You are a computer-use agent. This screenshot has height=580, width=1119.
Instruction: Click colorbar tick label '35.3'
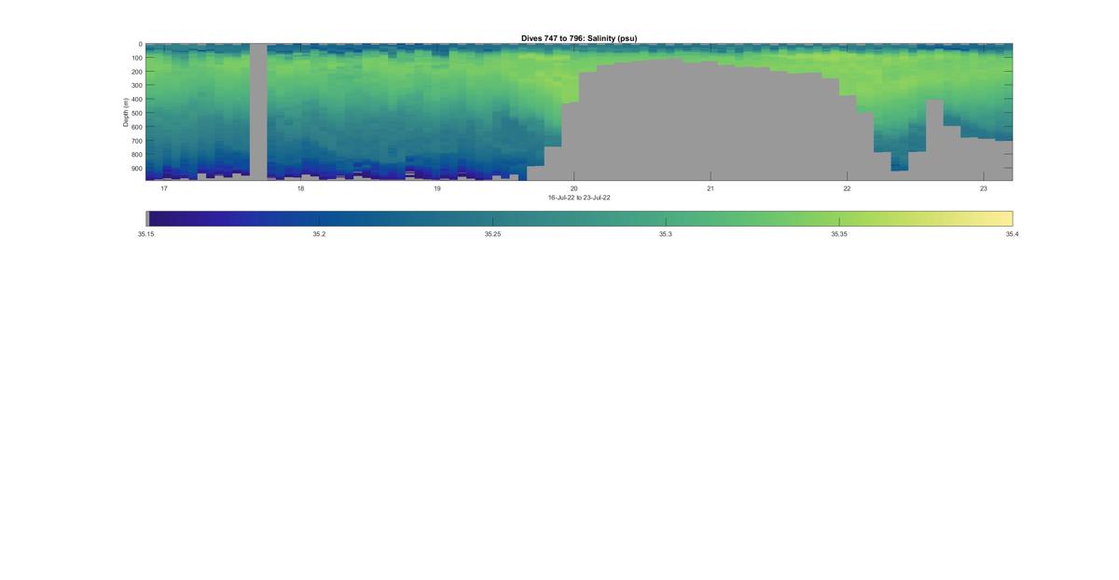pos(665,234)
